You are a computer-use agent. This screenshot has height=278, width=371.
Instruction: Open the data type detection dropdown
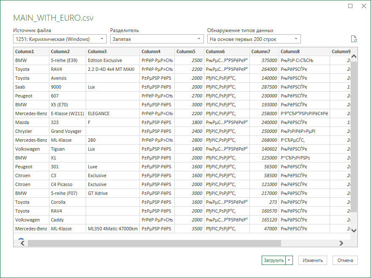point(254,39)
